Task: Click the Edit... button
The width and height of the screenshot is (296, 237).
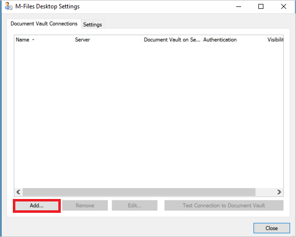Action: 134,205
